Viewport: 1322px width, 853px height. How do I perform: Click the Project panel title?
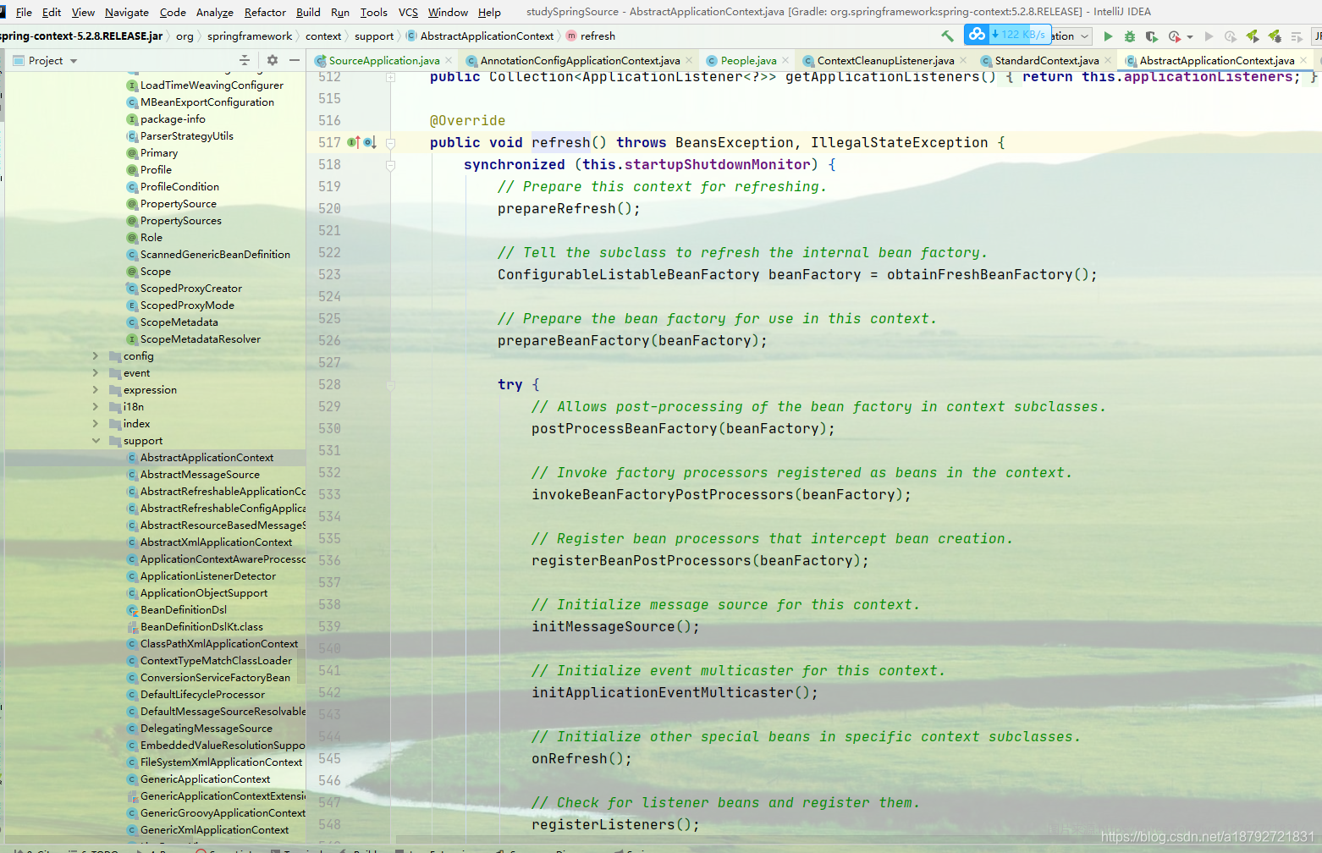pos(46,61)
